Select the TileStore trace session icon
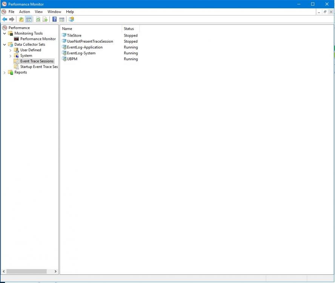 click(64, 35)
